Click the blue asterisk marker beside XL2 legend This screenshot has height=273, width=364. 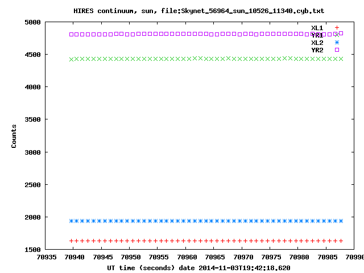337,43
